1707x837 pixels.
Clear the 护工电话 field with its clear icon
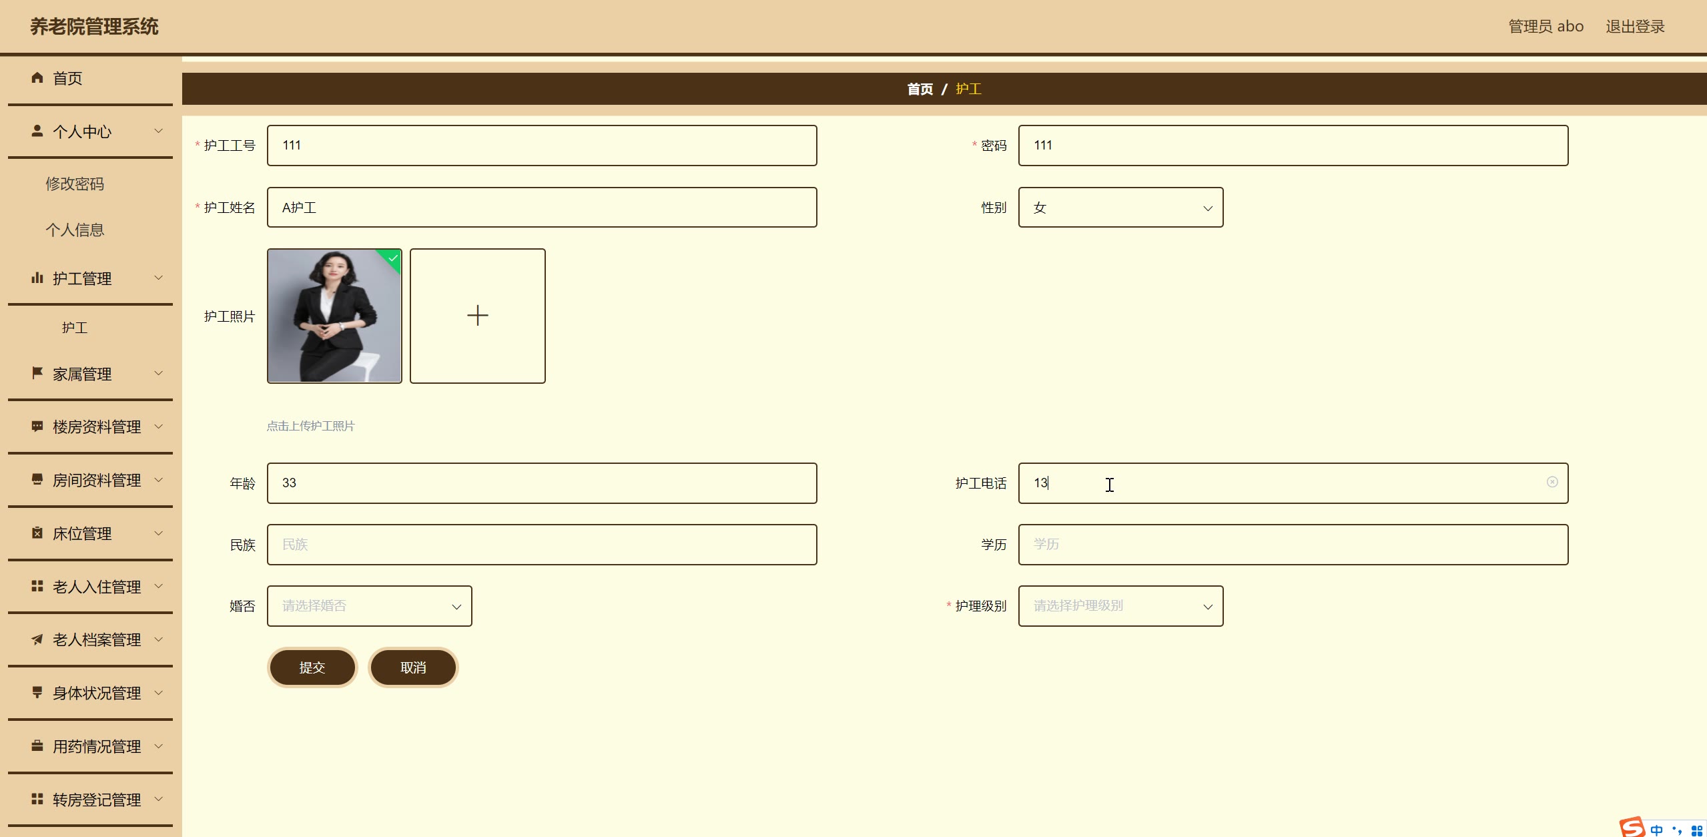pyautogui.click(x=1552, y=482)
